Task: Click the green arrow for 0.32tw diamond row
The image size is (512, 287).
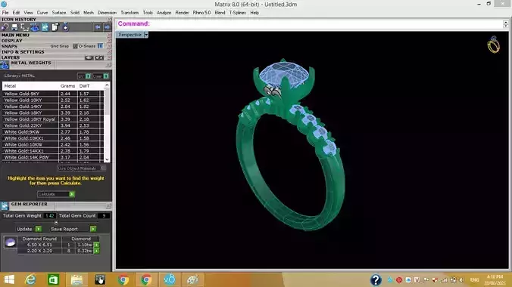Action: pyautogui.click(x=97, y=252)
